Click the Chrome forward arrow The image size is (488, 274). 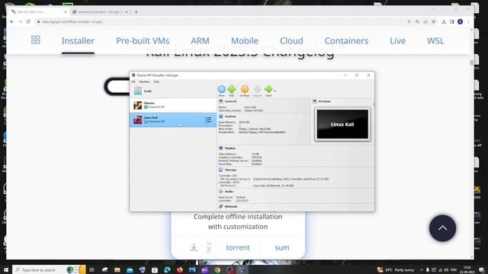pyautogui.click(x=21, y=22)
